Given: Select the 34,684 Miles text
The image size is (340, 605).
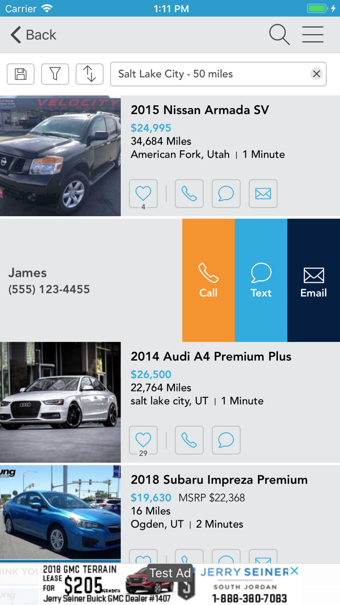Looking at the screenshot, I should coord(161,141).
